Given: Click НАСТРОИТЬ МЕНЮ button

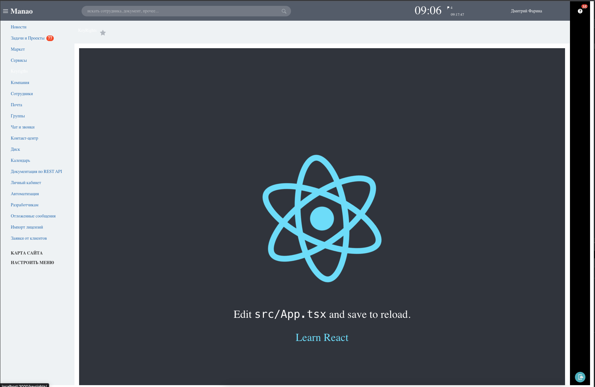Looking at the screenshot, I should tap(32, 263).
